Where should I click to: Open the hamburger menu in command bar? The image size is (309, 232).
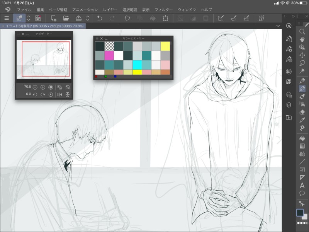click(x=7, y=18)
